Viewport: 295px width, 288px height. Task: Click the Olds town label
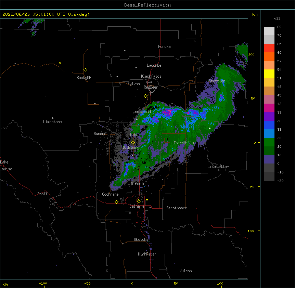point(133,135)
